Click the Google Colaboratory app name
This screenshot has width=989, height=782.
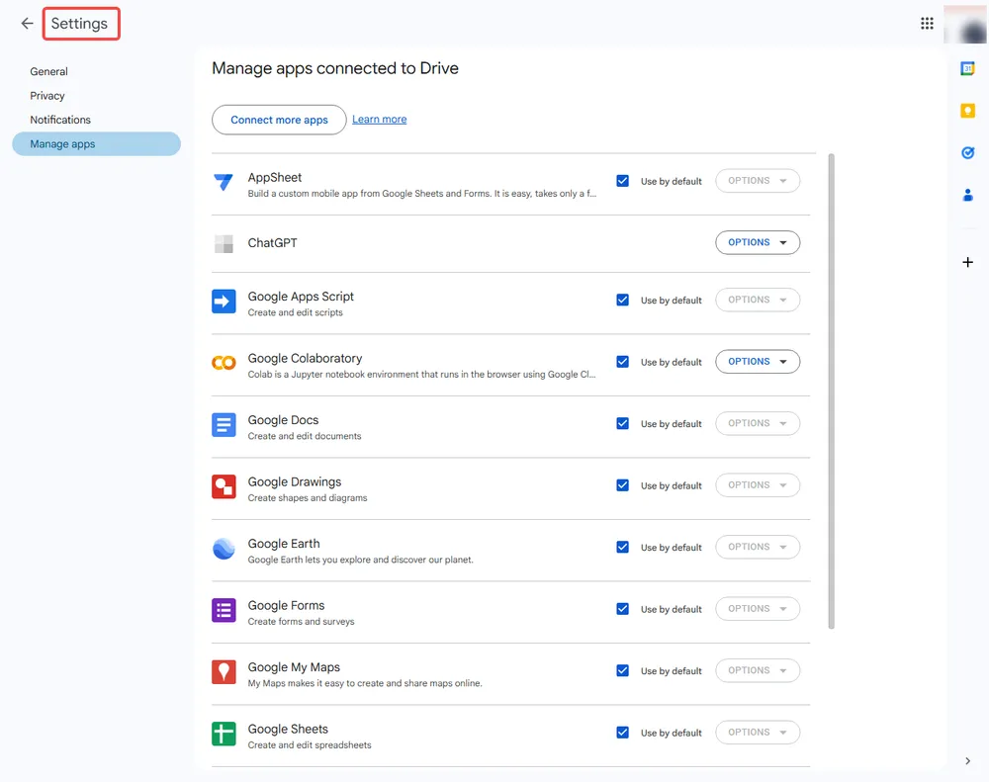point(305,358)
